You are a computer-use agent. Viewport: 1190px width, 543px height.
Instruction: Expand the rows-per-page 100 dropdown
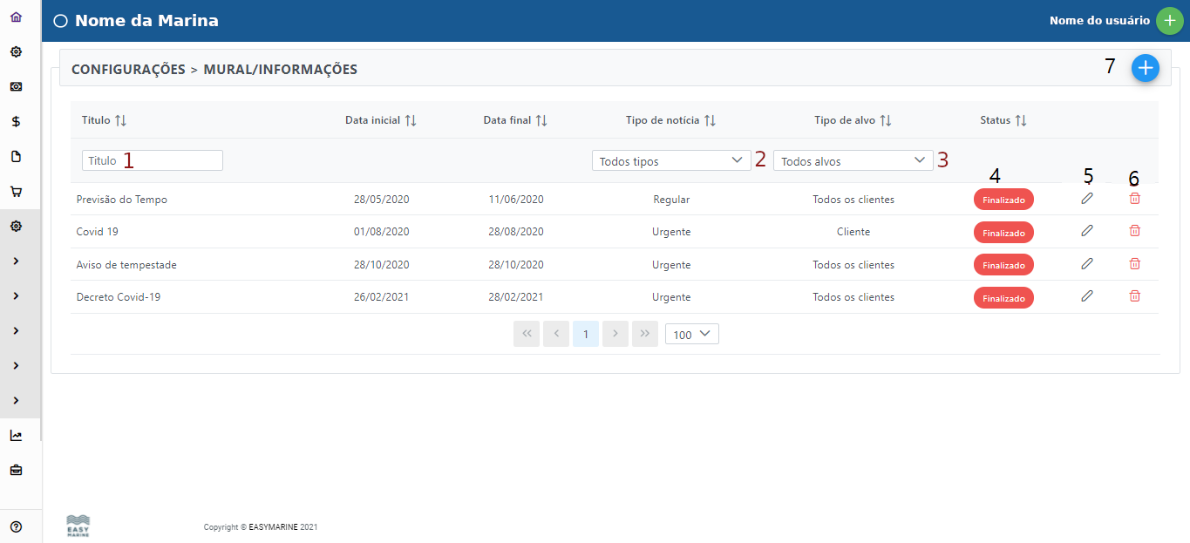pos(691,334)
